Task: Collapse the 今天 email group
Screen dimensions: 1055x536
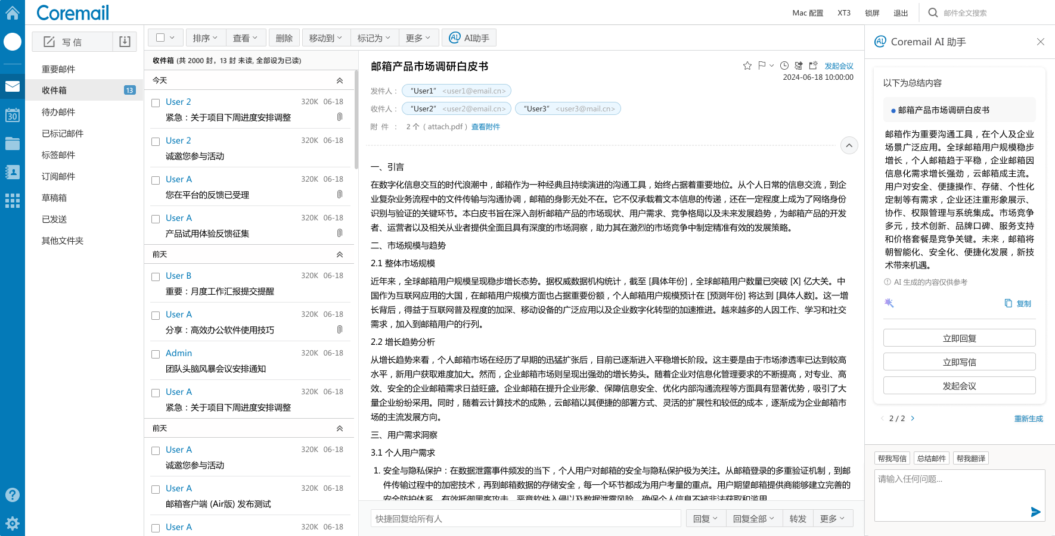Action: click(339, 80)
